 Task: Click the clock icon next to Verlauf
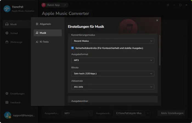click(7, 33)
